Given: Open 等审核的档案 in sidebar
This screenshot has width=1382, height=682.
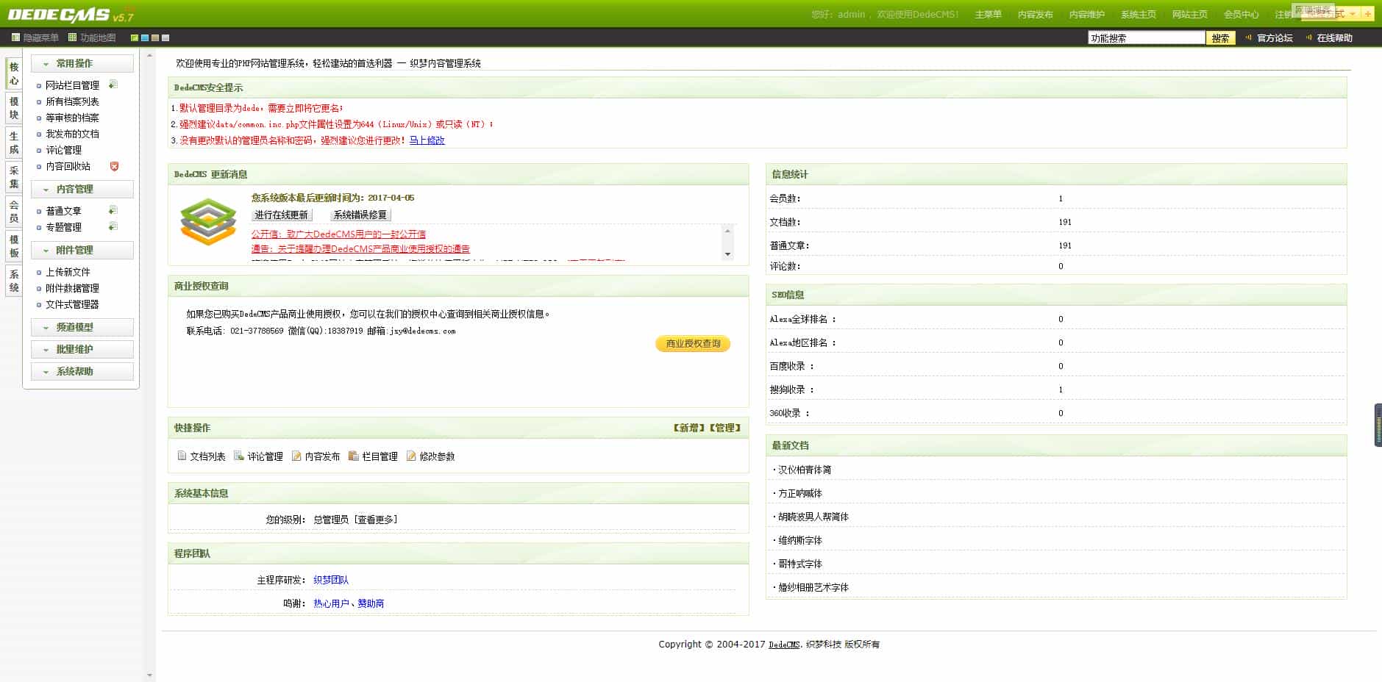Looking at the screenshot, I should tap(72, 118).
